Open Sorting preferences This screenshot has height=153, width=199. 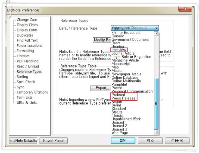pyautogui.click(x=22, y=77)
